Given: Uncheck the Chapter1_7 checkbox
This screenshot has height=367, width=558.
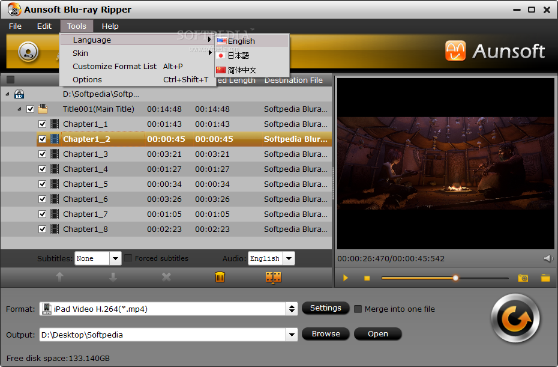Looking at the screenshot, I should click(x=43, y=214).
